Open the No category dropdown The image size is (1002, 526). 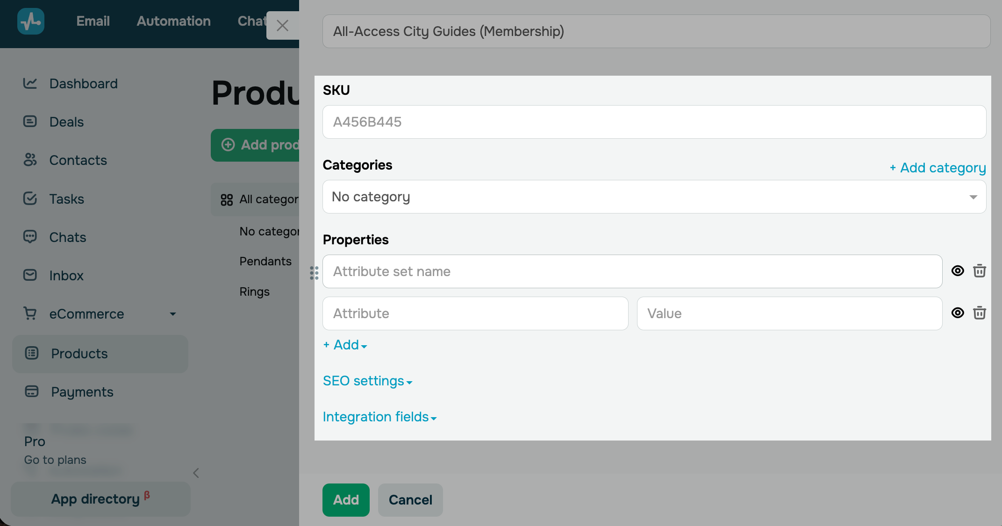654,197
